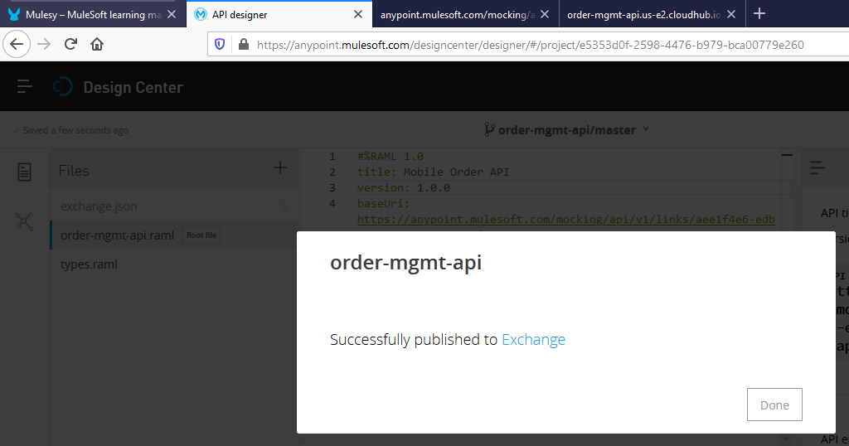Click the Root file badge

(201, 235)
